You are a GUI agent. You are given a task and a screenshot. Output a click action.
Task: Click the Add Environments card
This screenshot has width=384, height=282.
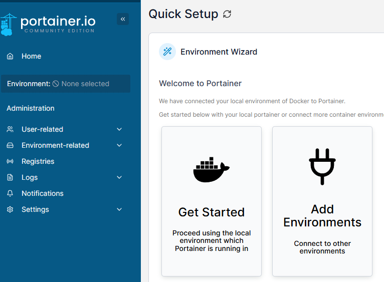pyautogui.click(x=322, y=201)
